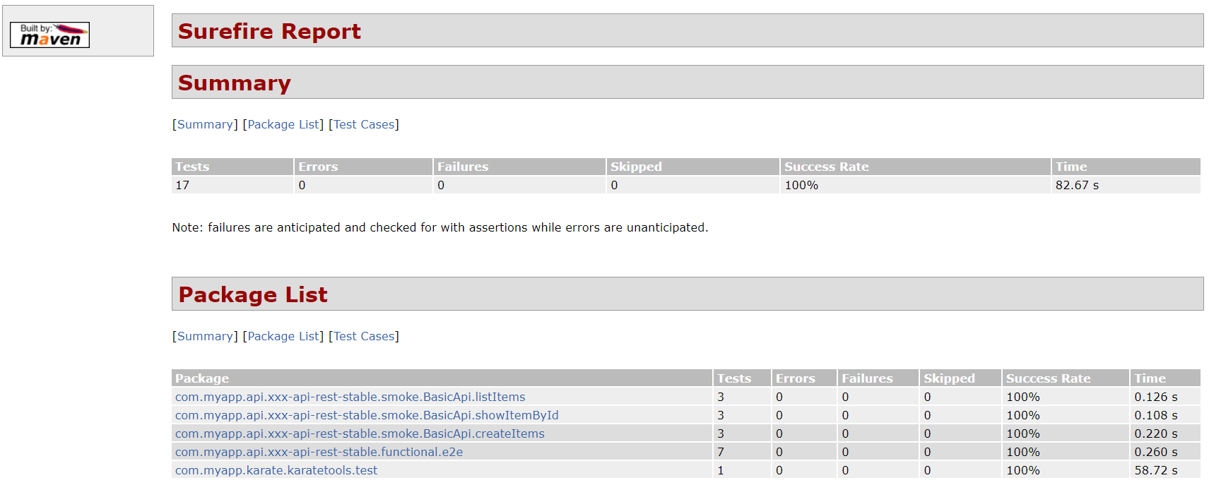Click Package List link in second navigation row
The height and width of the screenshot is (485, 1209).
coord(283,336)
